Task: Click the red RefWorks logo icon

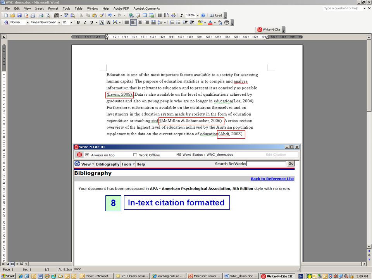Action: [79, 155]
